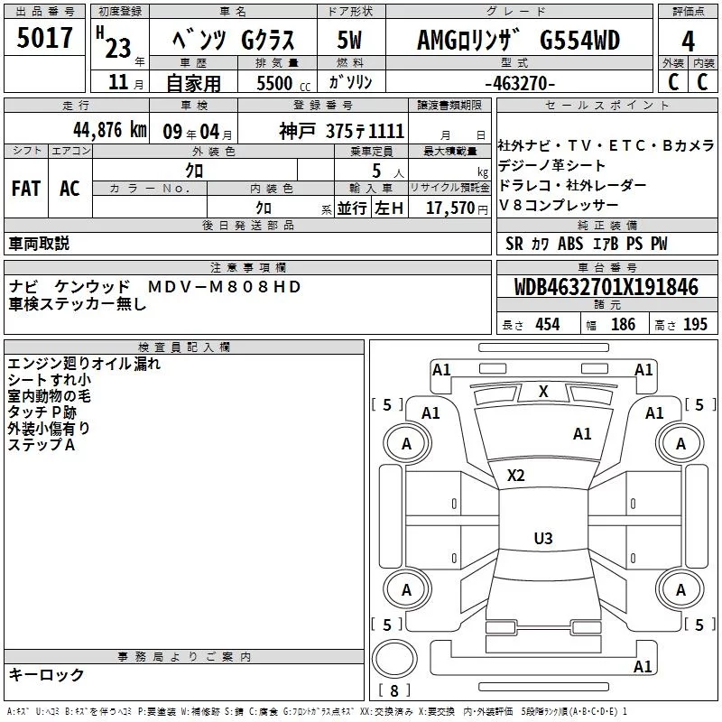Select the car name ベンツ Gクラス
This screenshot has height=722, width=722.
(x=233, y=40)
